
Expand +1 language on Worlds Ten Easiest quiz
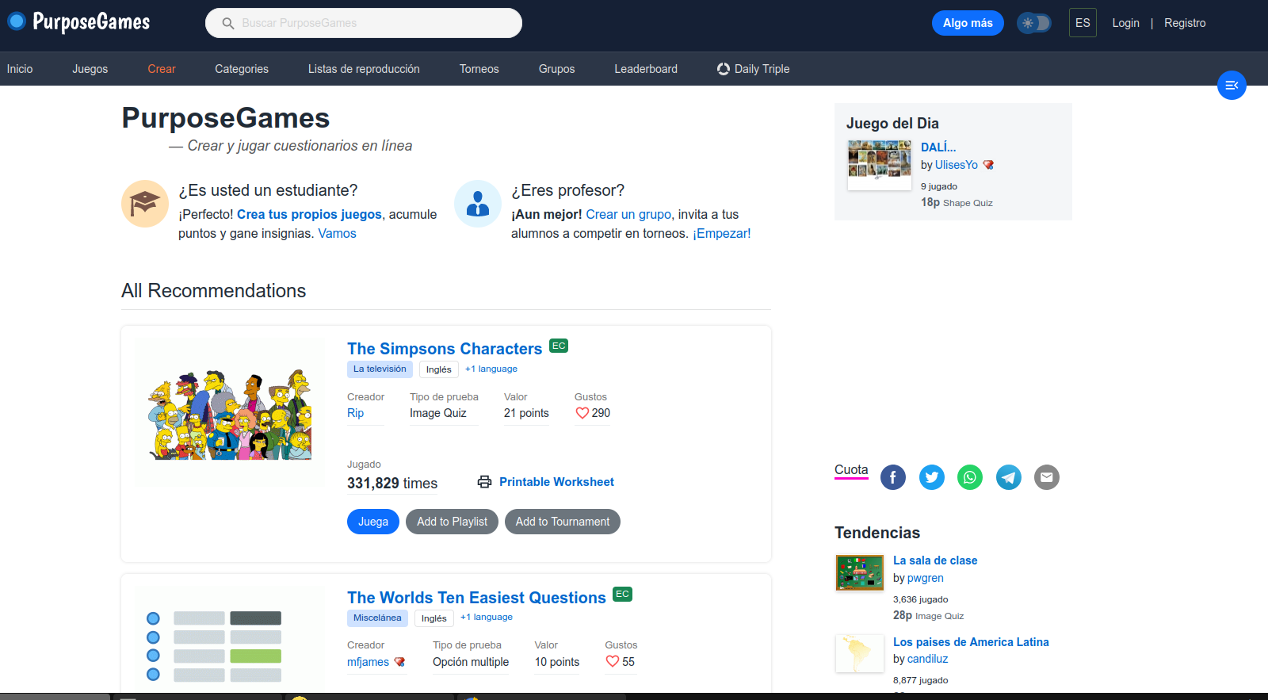pyautogui.click(x=487, y=617)
